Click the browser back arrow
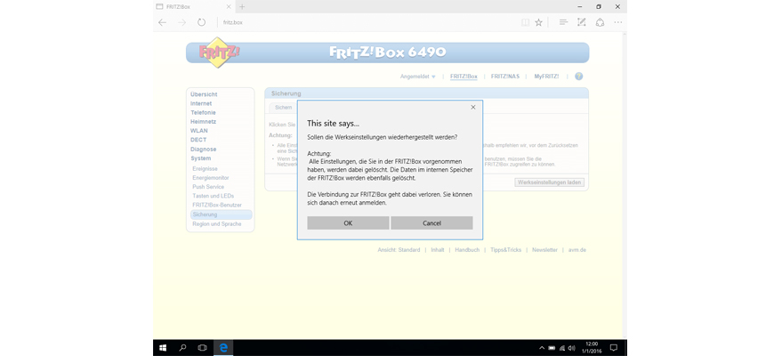Viewport: 782px width, 356px height. click(162, 22)
